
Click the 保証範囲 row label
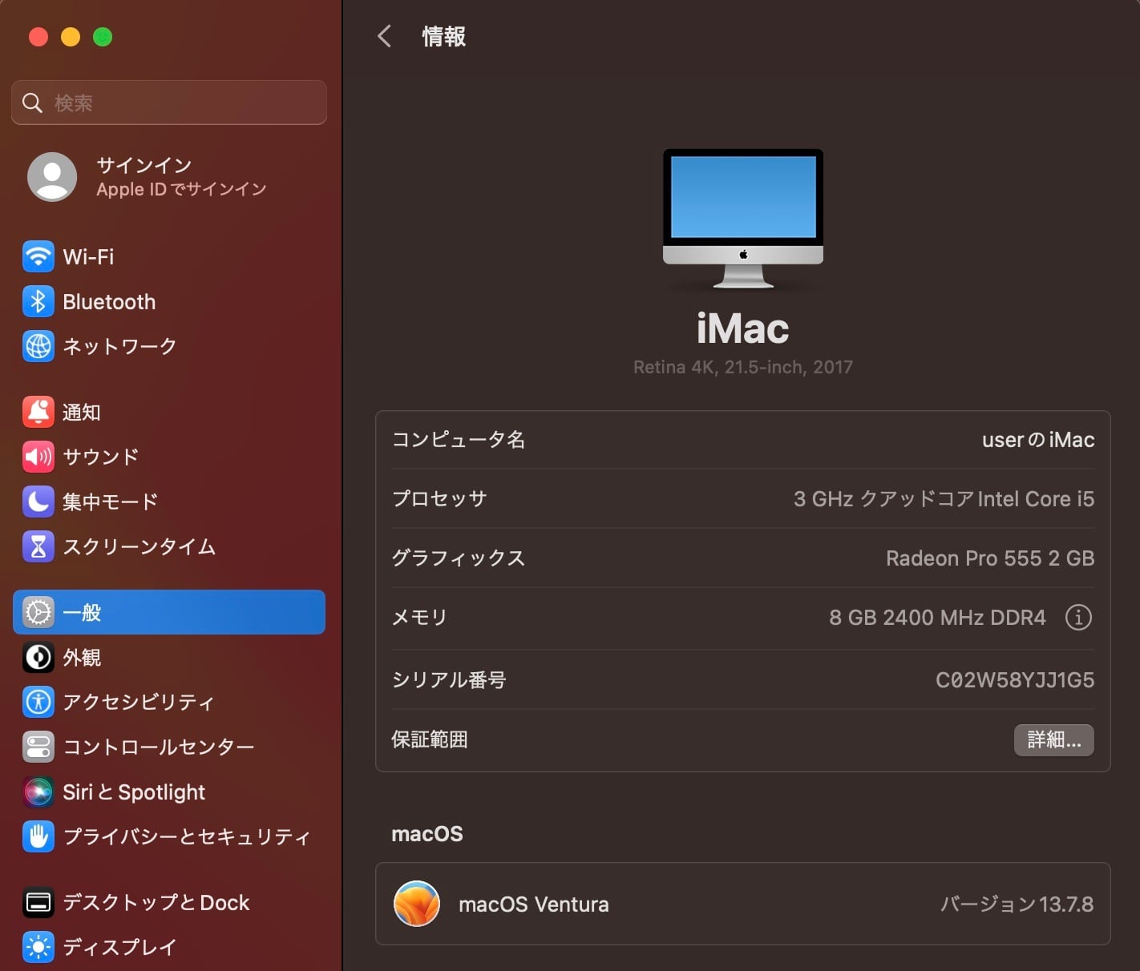tap(430, 739)
